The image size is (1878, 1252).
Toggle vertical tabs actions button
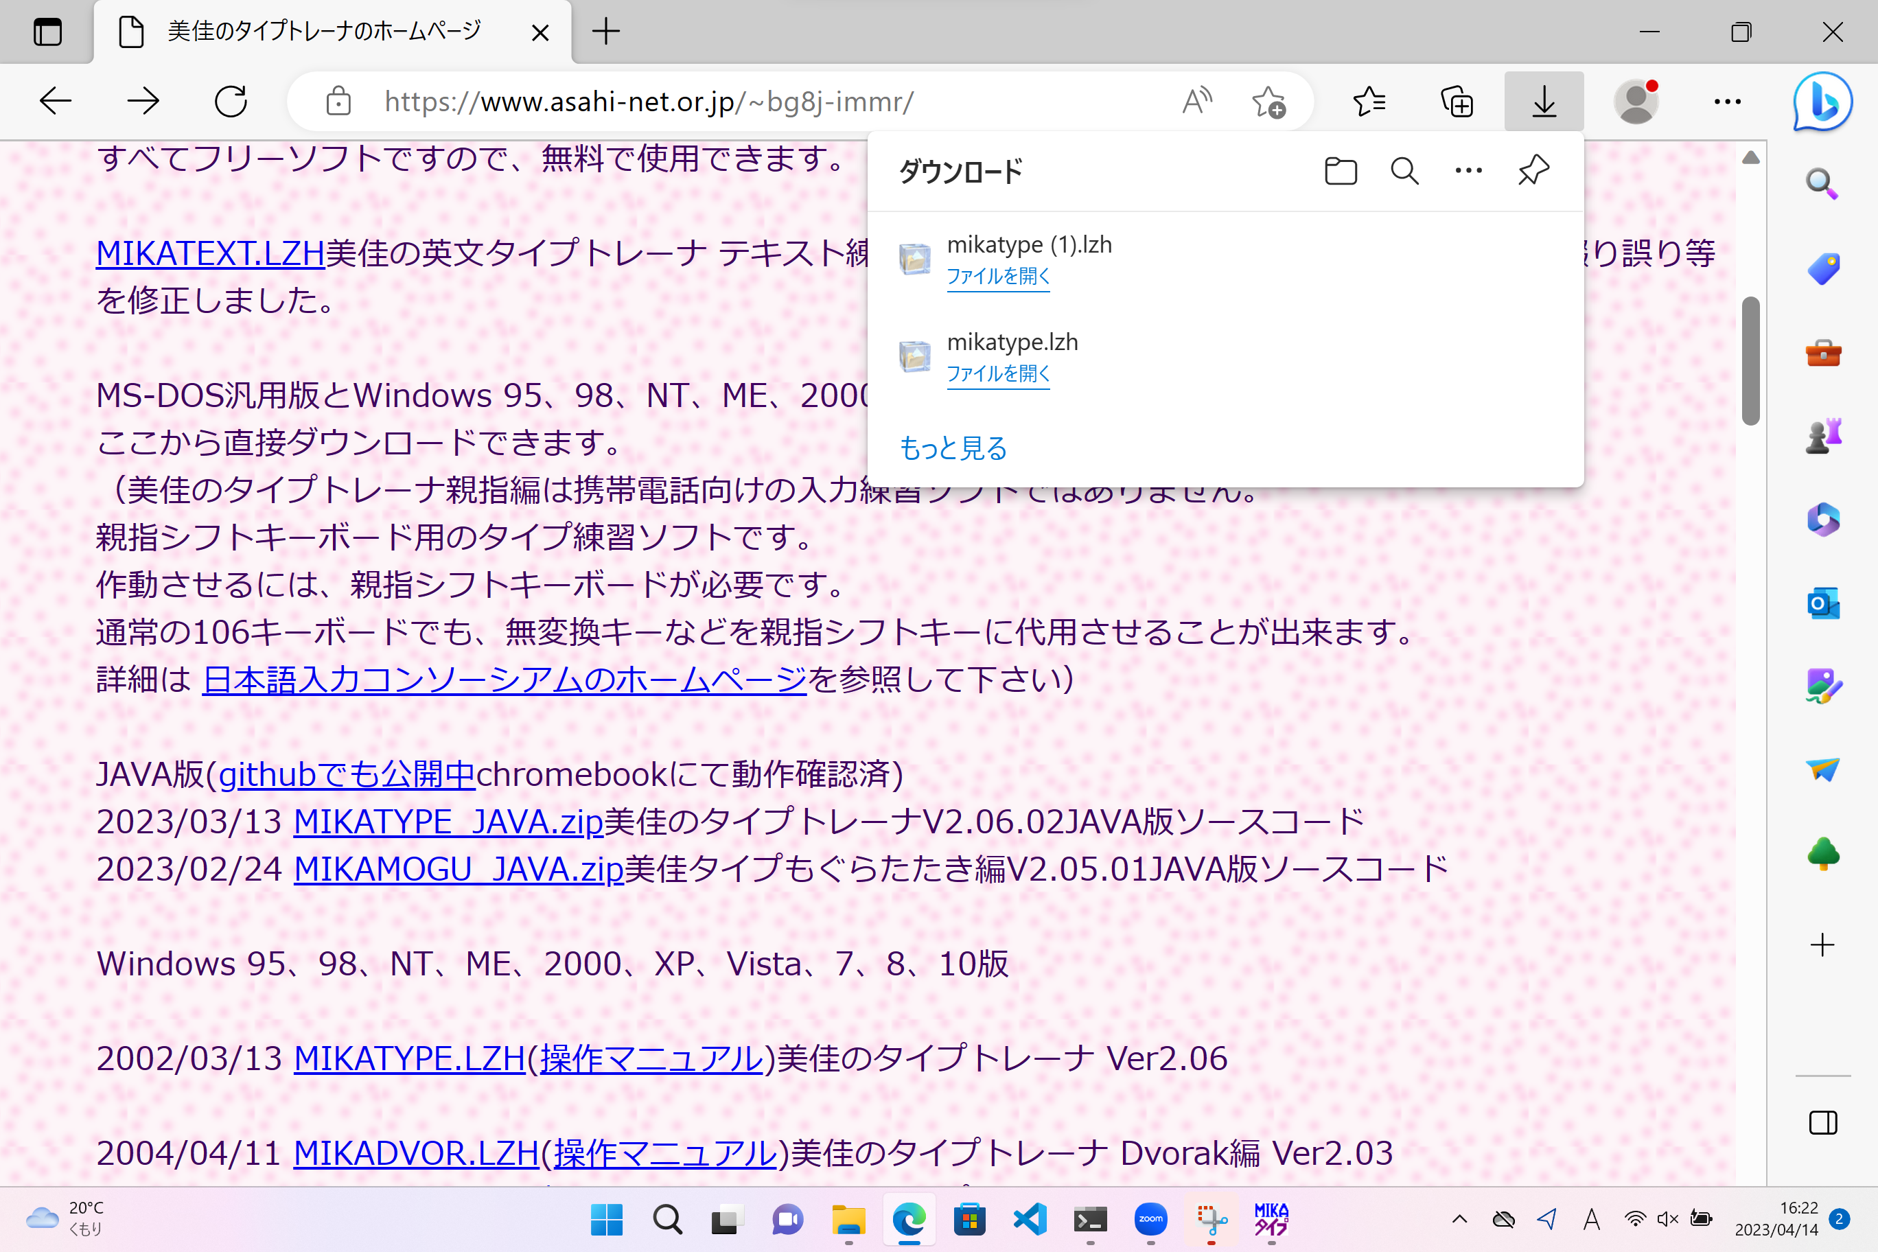point(47,32)
